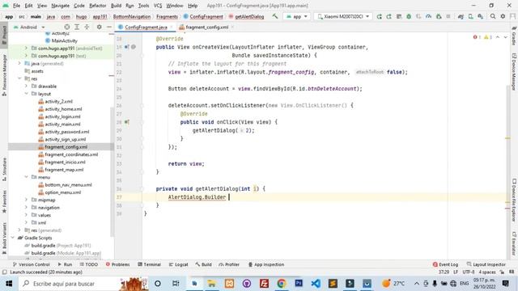Toggle the Project tool window stripe button
Image resolution: width=518 pixels, height=291 pixels.
pos(4,36)
